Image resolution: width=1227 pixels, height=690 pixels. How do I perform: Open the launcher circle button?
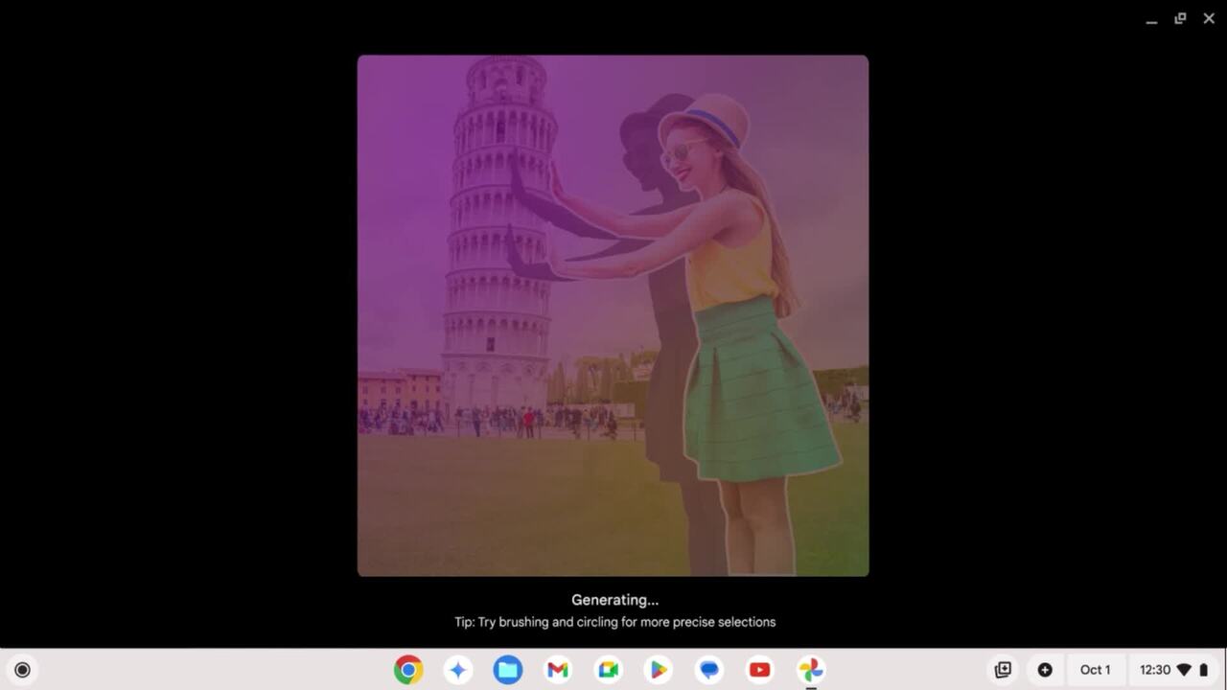pyautogui.click(x=22, y=670)
